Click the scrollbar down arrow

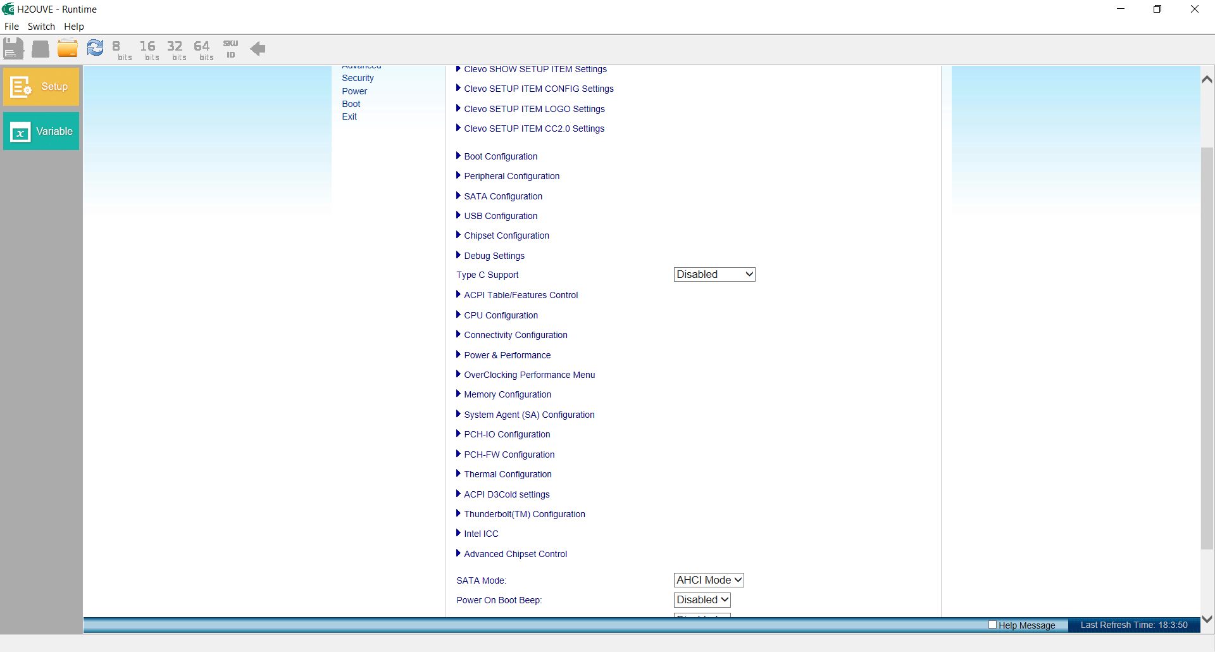point(1207,619)
